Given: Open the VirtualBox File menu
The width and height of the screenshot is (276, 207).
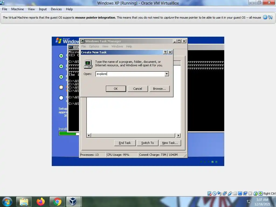Looking at the screenshot, I should coord(5,9).
